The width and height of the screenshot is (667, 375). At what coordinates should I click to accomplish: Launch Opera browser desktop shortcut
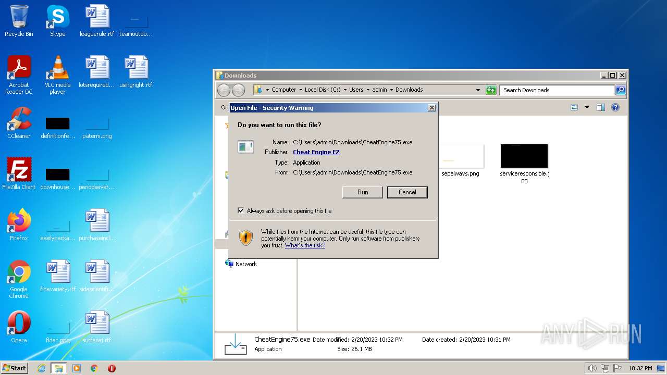[19, 327]
